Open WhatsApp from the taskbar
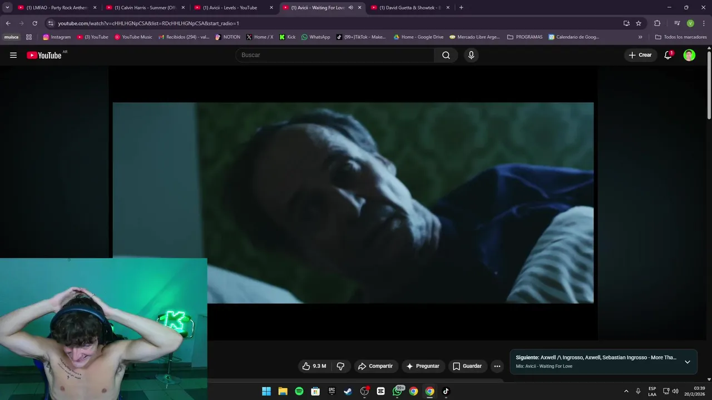Viewport: 712px width, 400px height. click(397, 391)
